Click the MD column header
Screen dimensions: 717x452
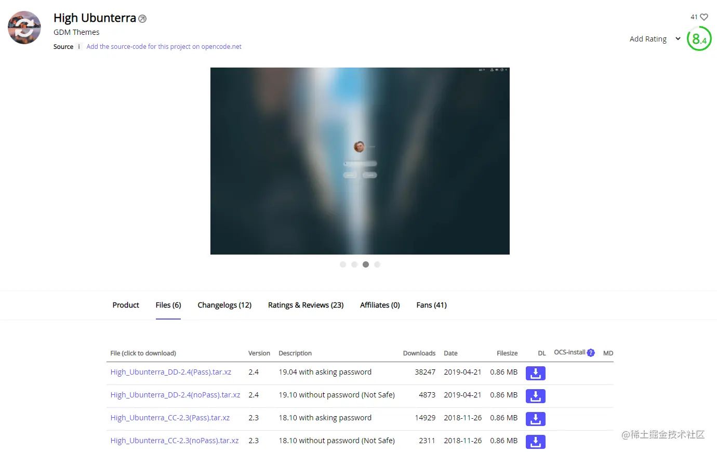pyautogui.click(x=608, y=353)
